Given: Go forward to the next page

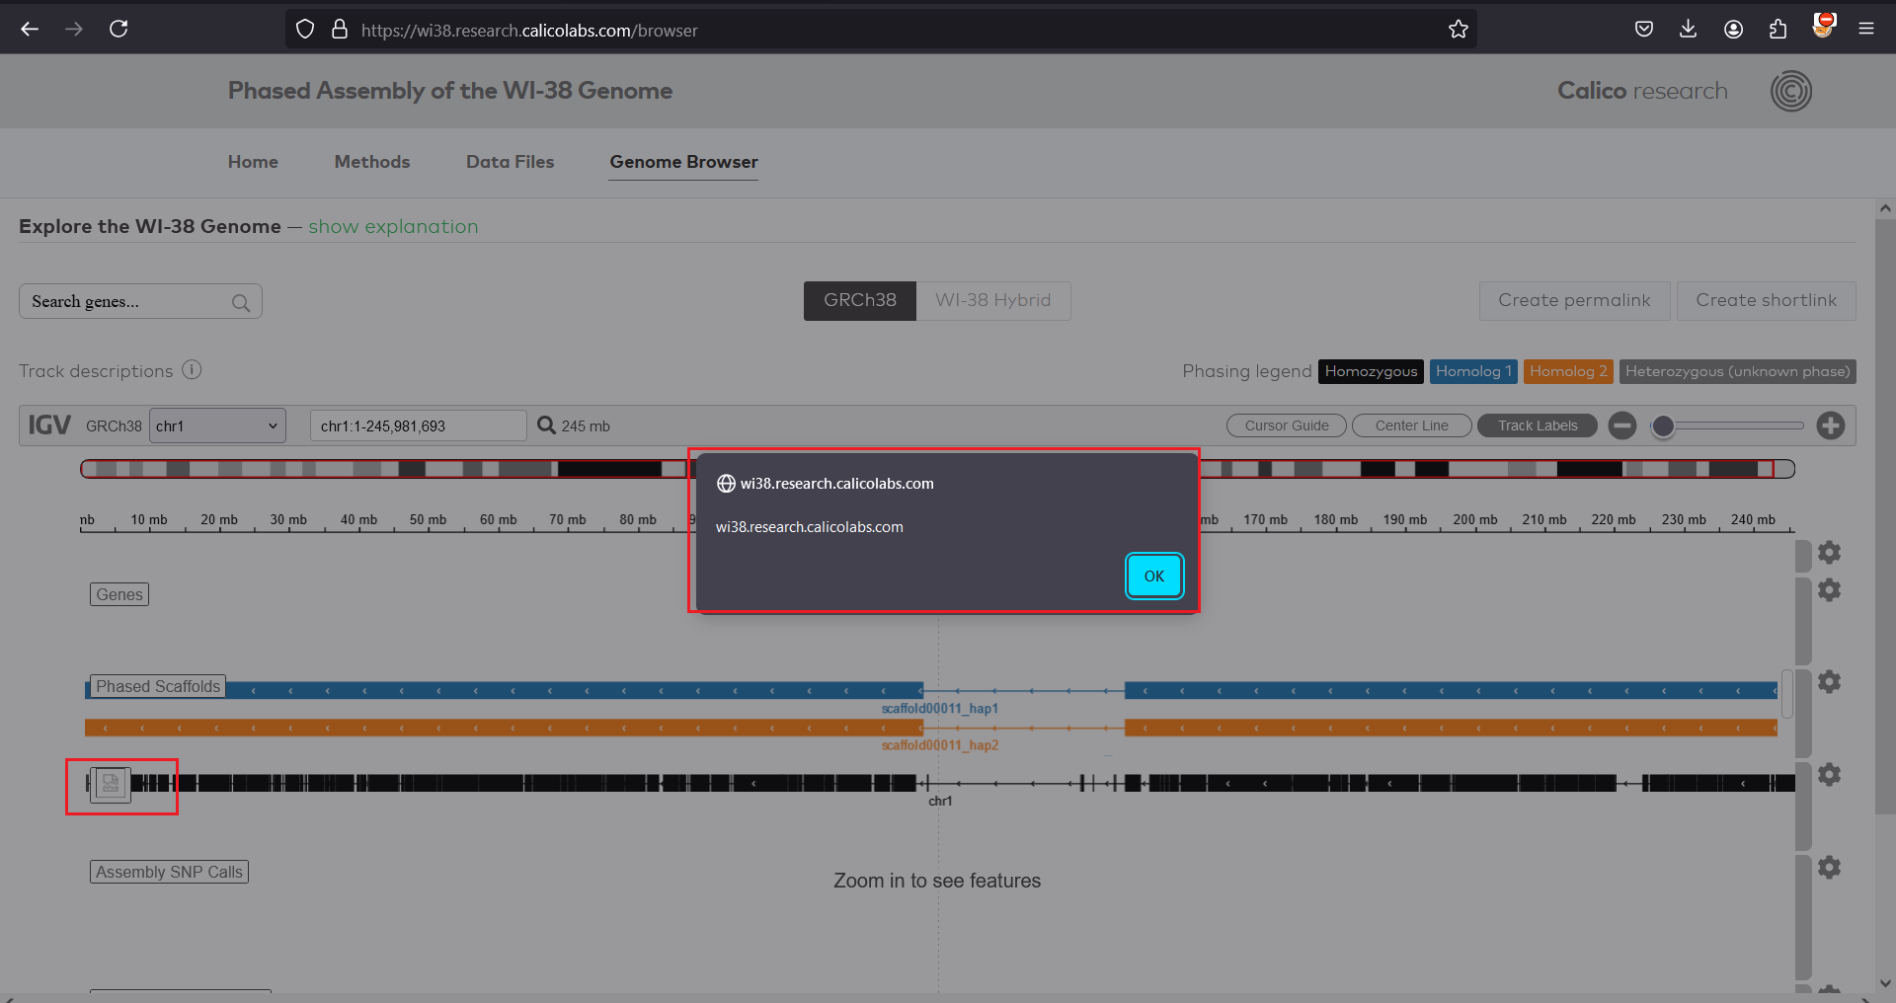Looking at the screenshot, I should click(x=74, y=30).
